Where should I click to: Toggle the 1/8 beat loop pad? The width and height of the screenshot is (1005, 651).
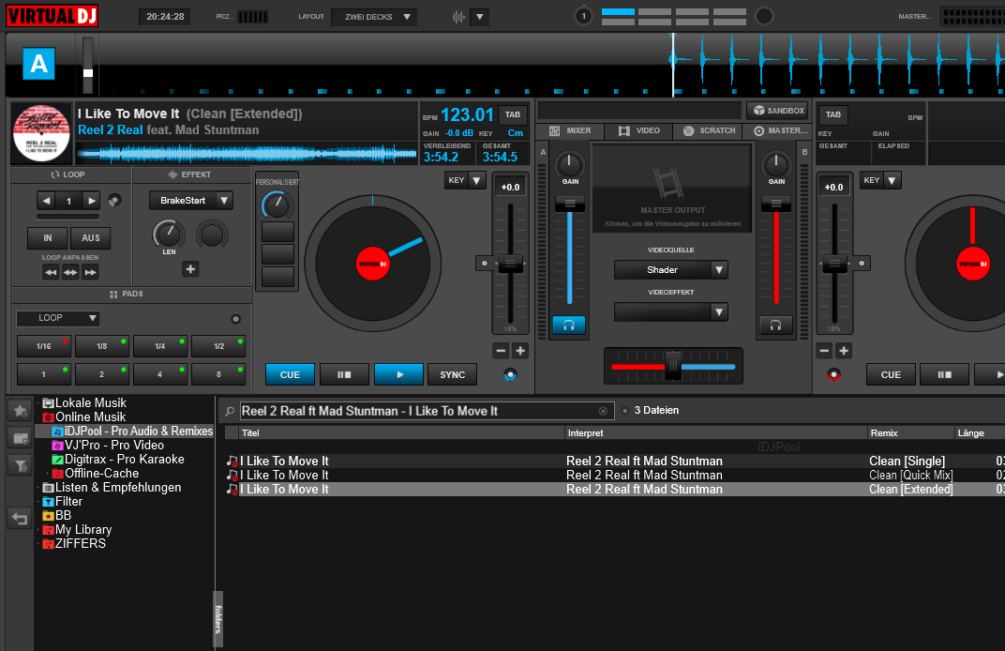[x=102, y=346]
